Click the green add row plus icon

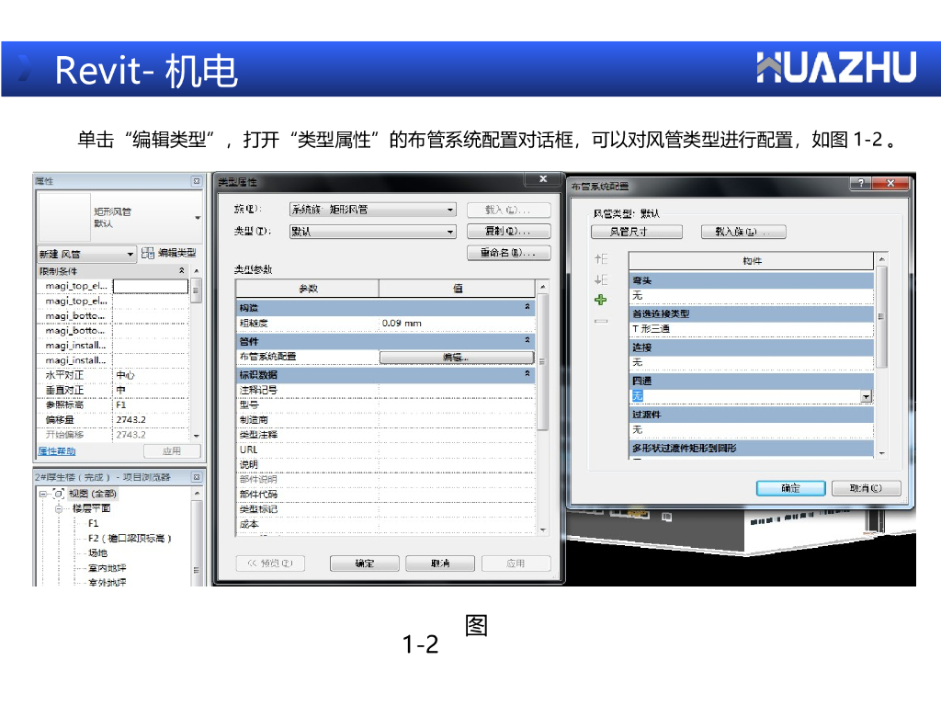[601, 301]
